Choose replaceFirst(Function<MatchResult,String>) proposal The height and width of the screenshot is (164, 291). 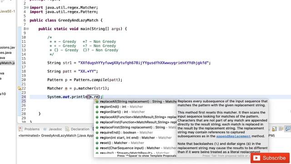pyautogui.click(x=135, y=122)
